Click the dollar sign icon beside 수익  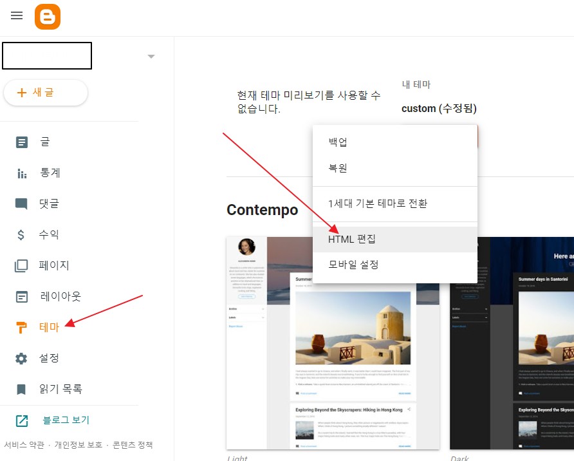click(x=21, y=235)
